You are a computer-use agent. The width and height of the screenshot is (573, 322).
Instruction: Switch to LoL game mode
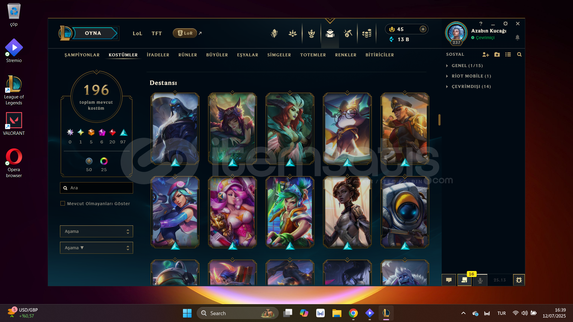pyautogui.click(x=138, y=33)
